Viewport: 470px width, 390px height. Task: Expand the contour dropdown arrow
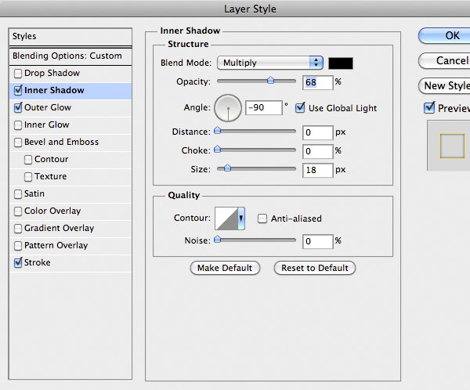(x=241, y=218)
